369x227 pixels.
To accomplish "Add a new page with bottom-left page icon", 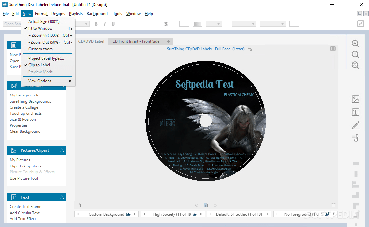I will [79, 205].
